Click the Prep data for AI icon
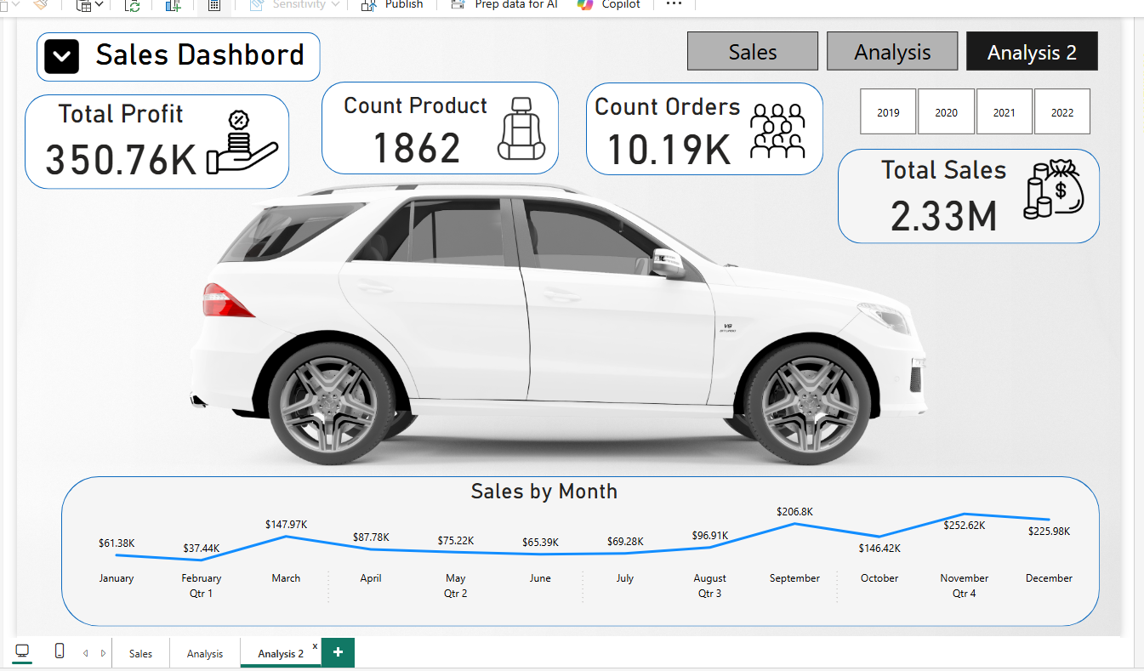Image resolution: width=1144 pixels, height=671 pixels. 458,4
